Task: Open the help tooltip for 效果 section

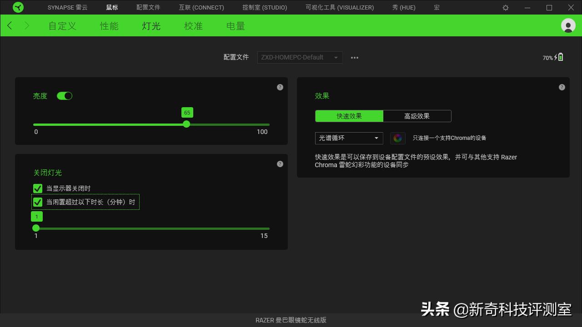Action: (562, 87)
